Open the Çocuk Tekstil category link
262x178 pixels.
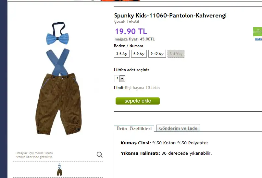pyautogui.click(x=127, y=21)
